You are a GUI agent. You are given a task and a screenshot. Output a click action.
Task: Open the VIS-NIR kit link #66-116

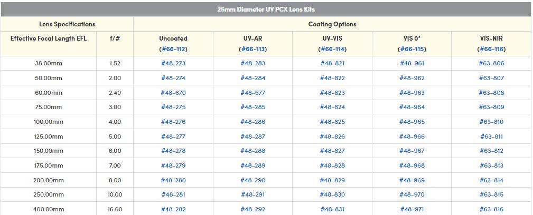click(491, 49)
